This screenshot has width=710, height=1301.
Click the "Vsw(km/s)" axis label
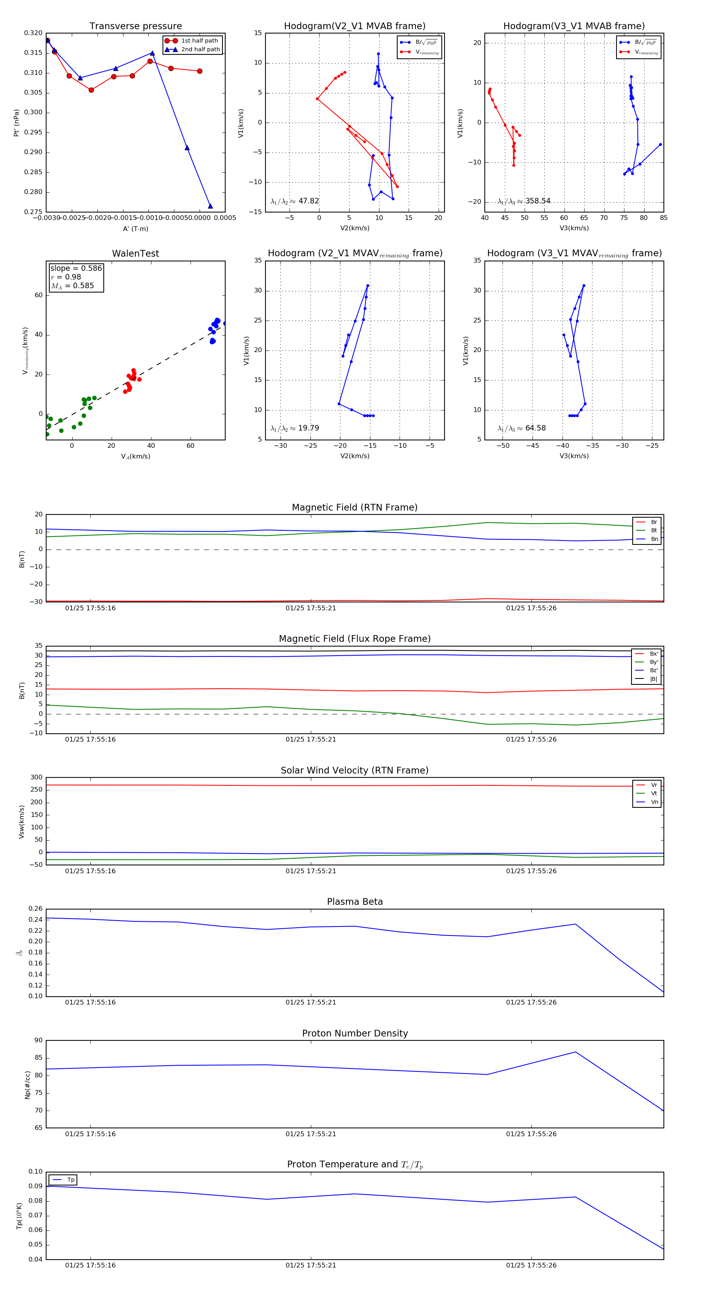click(21, 822)
